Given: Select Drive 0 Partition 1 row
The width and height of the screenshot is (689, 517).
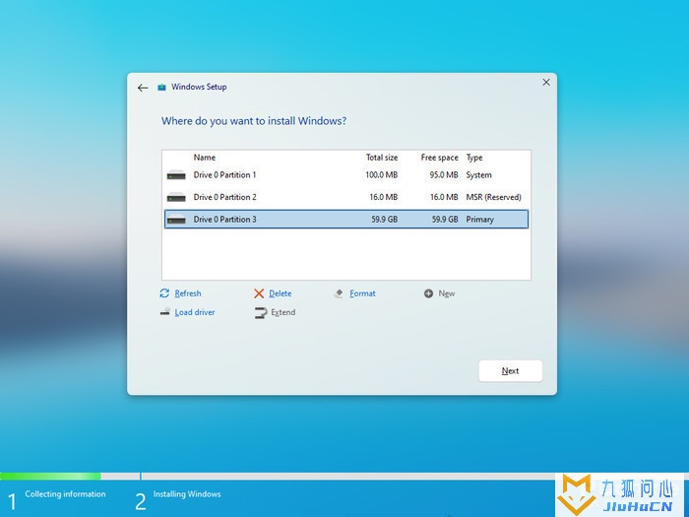Looking at the screenshot, I should (346, 175).
